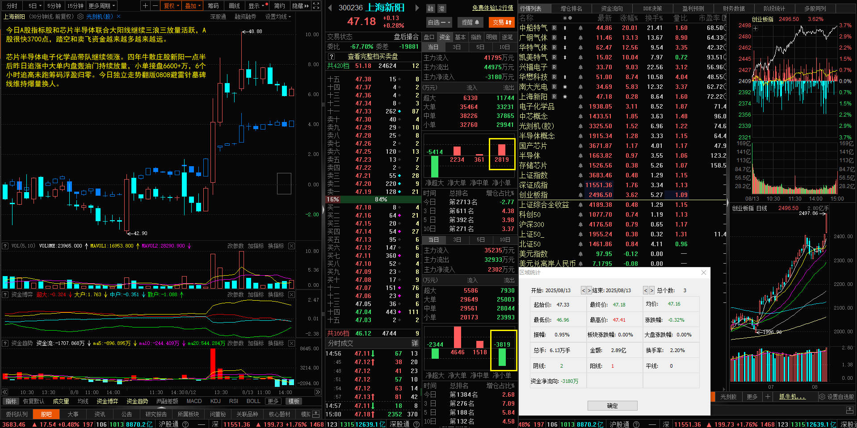This screenshot has width=857, height=428.
Task: Close the 区域统计 dialog
Action: (704, 273)
